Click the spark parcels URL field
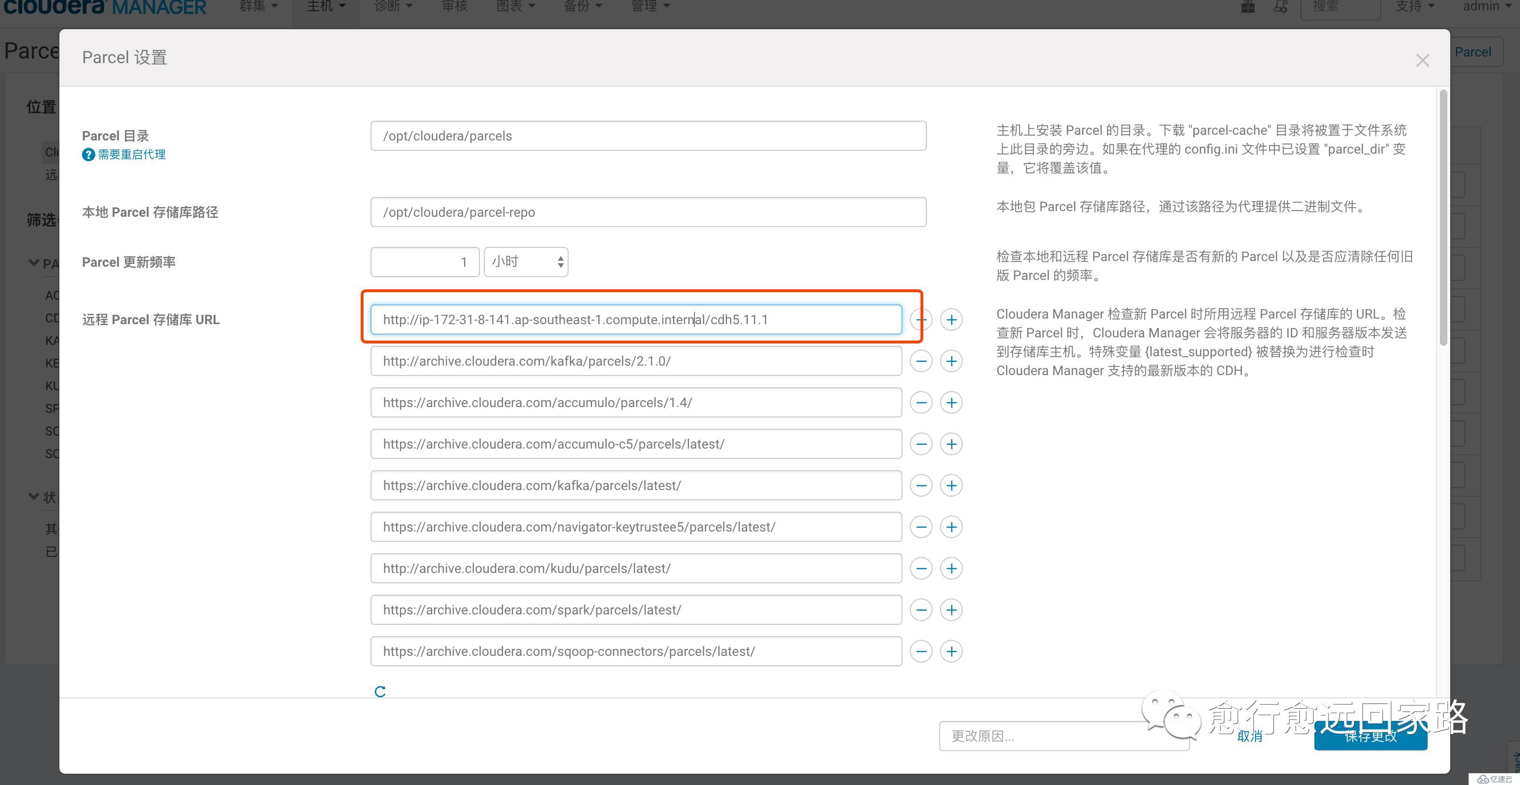 tap(636, 610)
